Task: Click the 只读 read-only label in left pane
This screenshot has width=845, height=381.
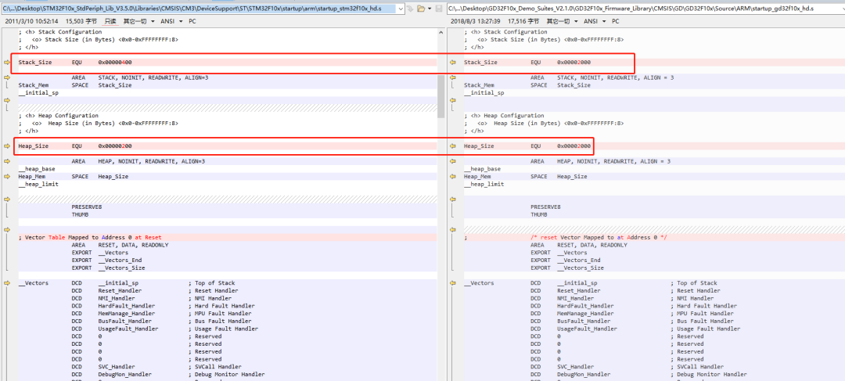Action: [x=110, y=21]
